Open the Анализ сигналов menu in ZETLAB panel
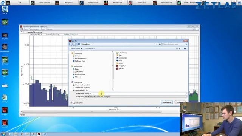 tap(44, 3)
